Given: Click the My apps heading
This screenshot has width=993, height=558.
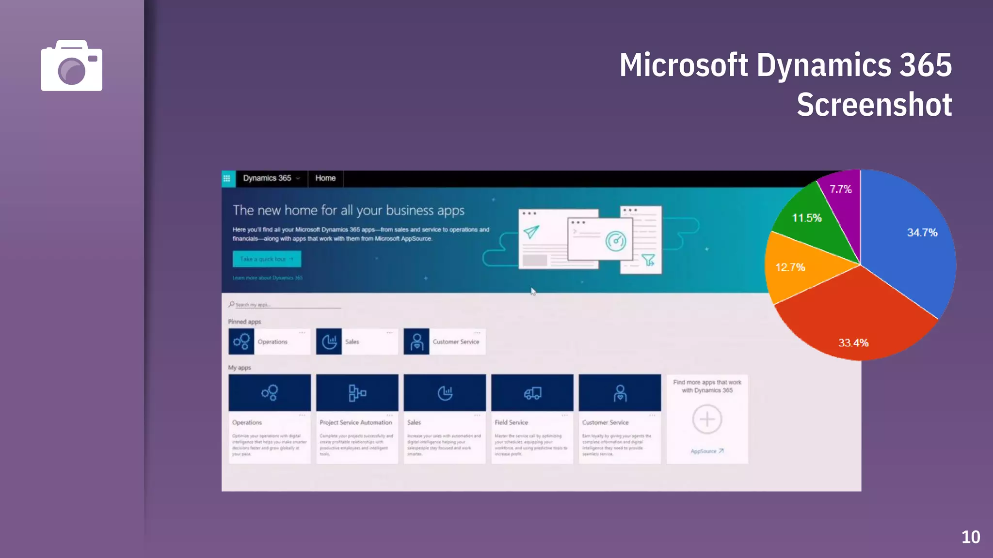Looking at the screenshot, I should 240,368.
